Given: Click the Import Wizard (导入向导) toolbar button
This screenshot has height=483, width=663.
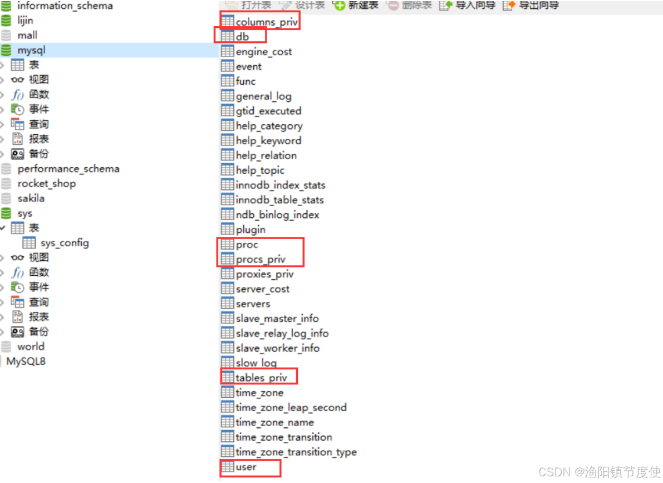Looking at the screenshot, I should click(x=467, y=5).
